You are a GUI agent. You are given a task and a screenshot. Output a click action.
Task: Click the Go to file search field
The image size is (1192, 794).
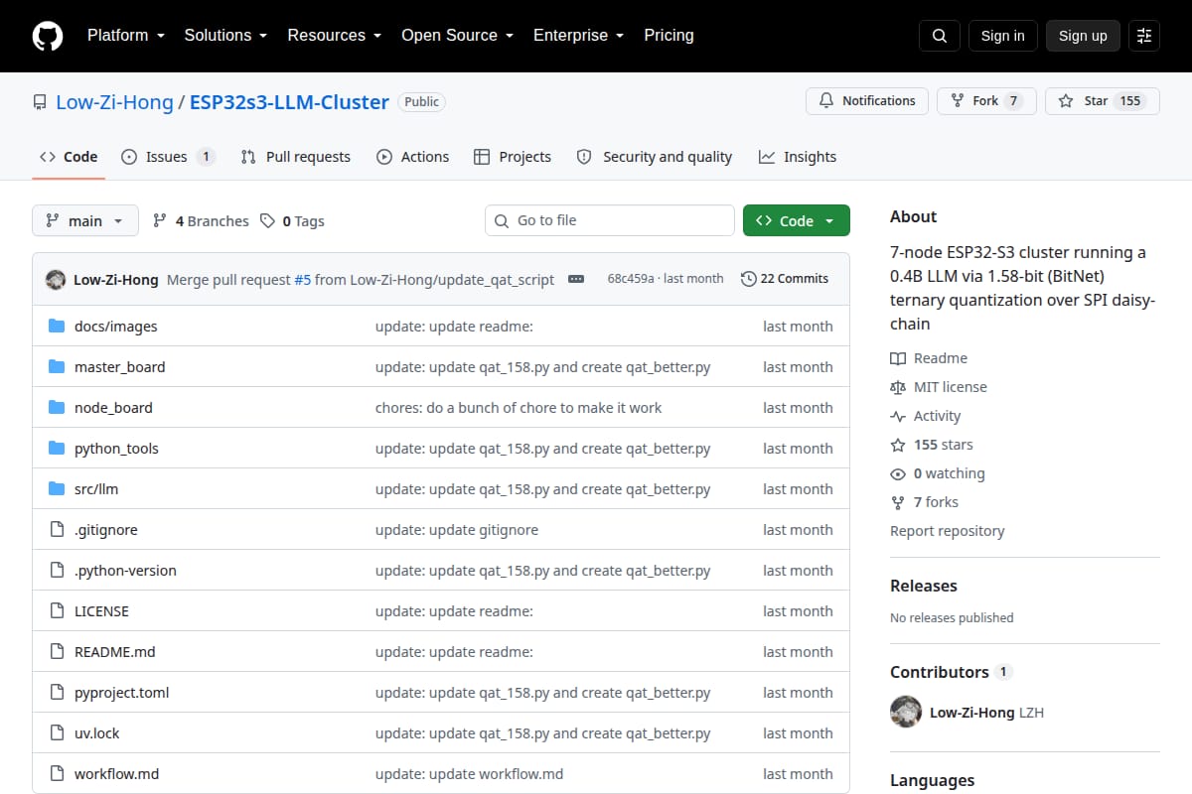pos(610,221)
